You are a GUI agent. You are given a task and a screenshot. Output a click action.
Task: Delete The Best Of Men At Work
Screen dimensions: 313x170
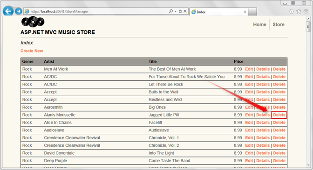(x=279, y=69)
